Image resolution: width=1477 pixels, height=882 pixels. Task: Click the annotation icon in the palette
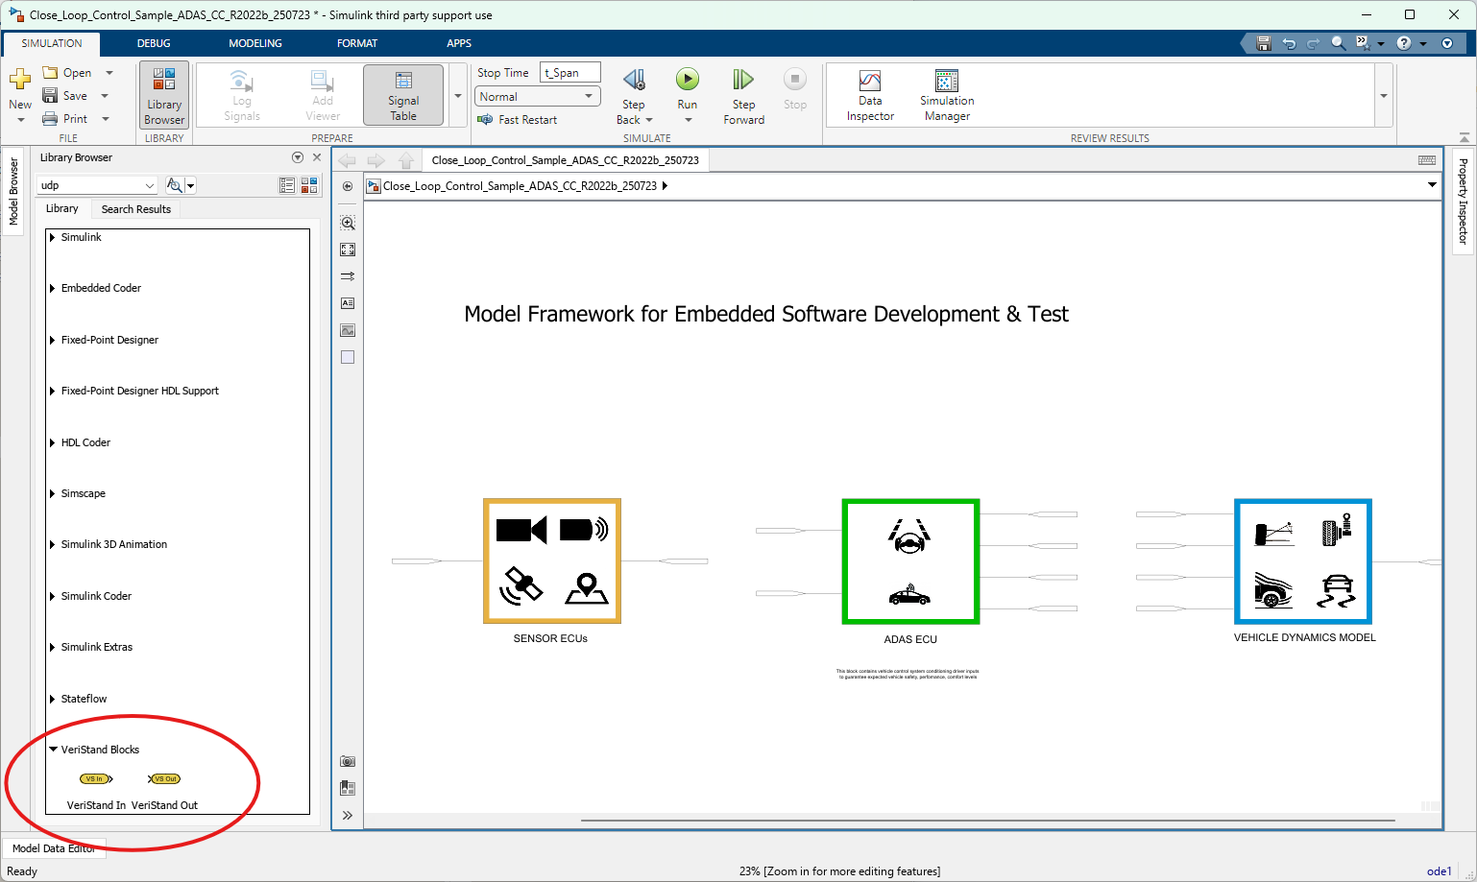(347, 302)
